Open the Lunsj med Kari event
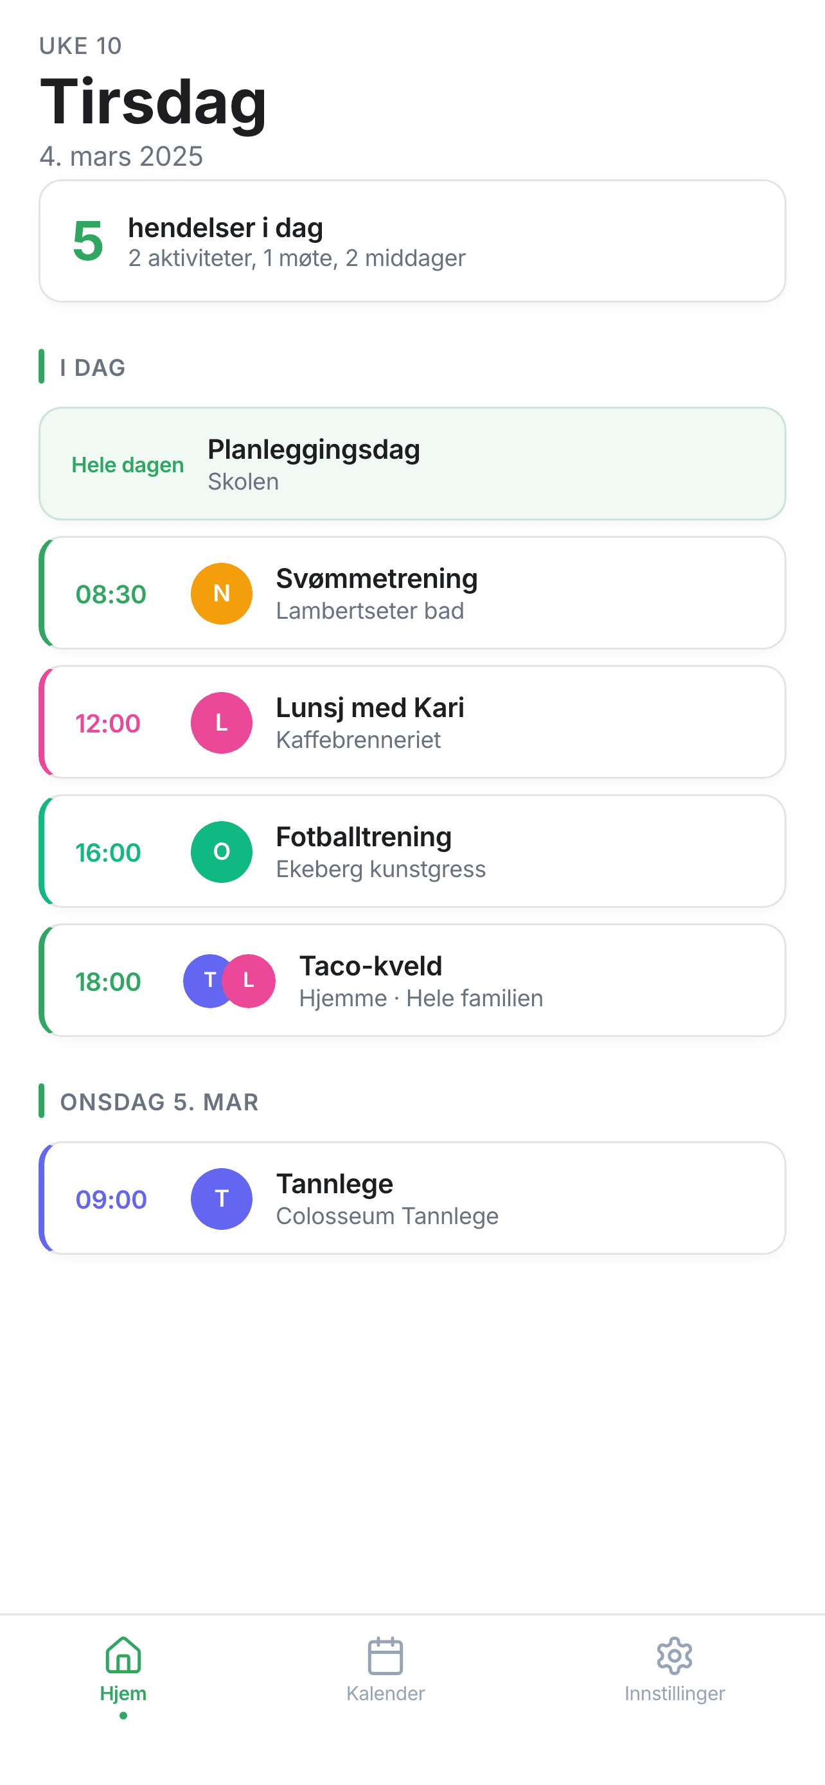The height and width of the screenshot is (1785, 825). [412, 723]
